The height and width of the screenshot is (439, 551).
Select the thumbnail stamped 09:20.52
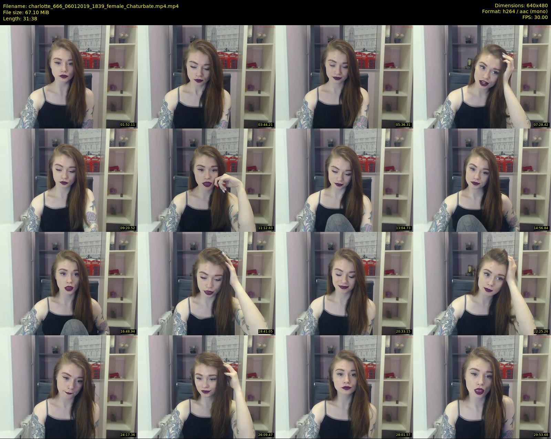coord(69,180)
